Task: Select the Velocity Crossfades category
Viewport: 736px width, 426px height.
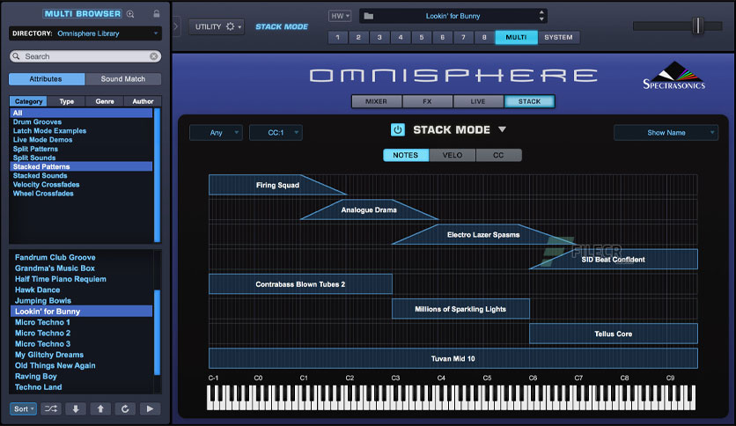Action: (81, 184)
